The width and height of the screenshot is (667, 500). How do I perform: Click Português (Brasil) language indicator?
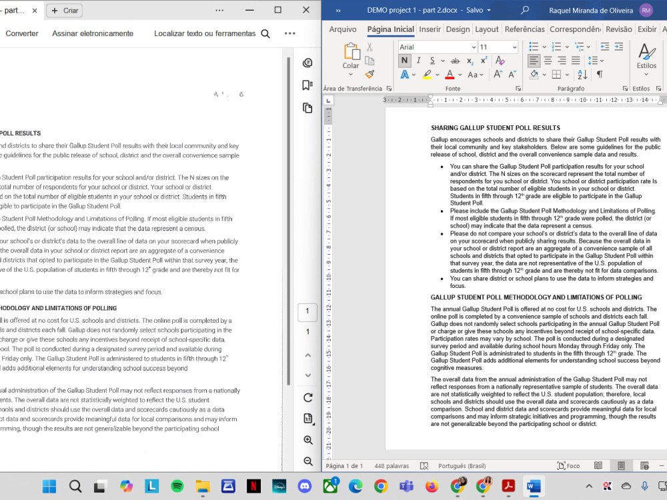(x=462, y=466)
